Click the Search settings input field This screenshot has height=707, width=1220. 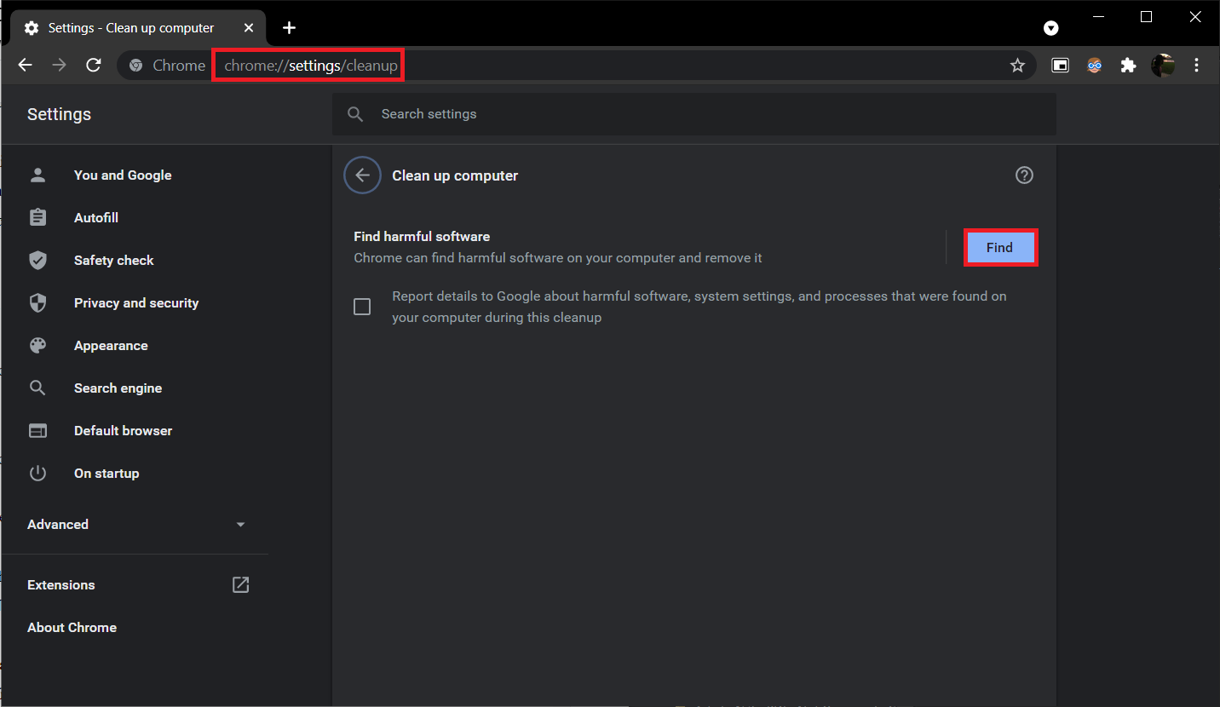click(693, 114)
